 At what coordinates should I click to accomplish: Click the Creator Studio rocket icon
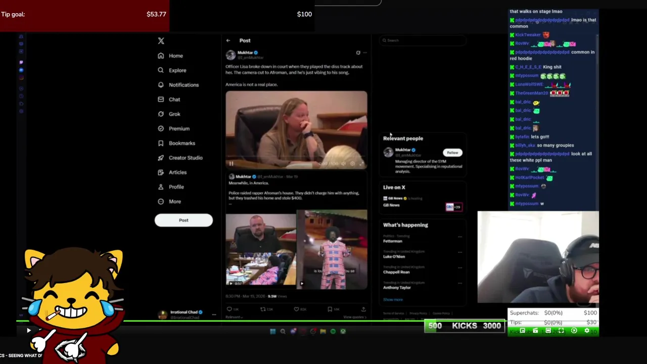coord(161,158)
